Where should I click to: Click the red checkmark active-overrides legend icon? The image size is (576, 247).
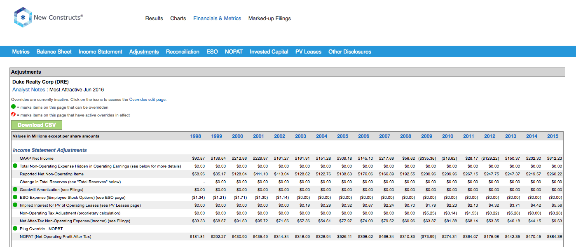[x=14, y=114]
